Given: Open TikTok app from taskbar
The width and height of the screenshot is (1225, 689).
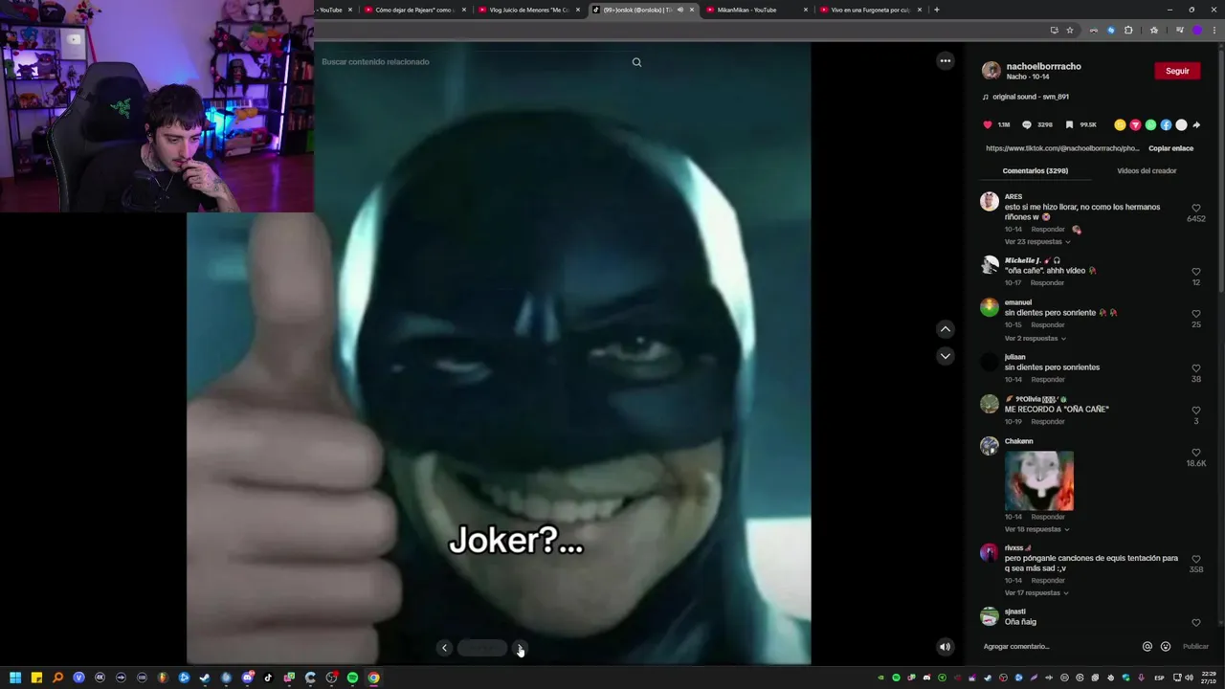Looking at the screenshot, I should coord(268,678).
